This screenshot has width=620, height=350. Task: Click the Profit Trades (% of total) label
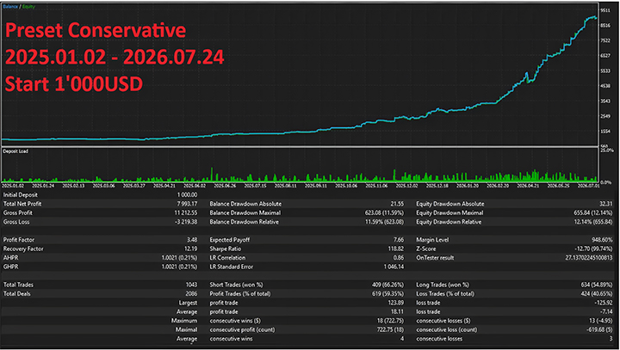pos(240,293)
